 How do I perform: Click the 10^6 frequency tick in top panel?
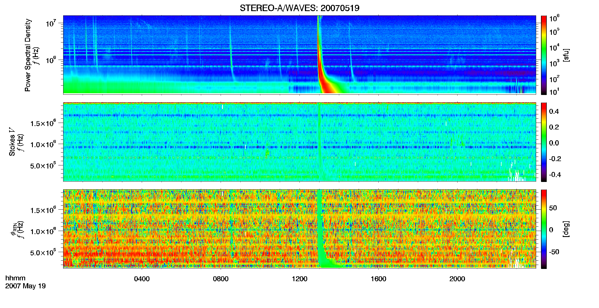coord(51,60)
